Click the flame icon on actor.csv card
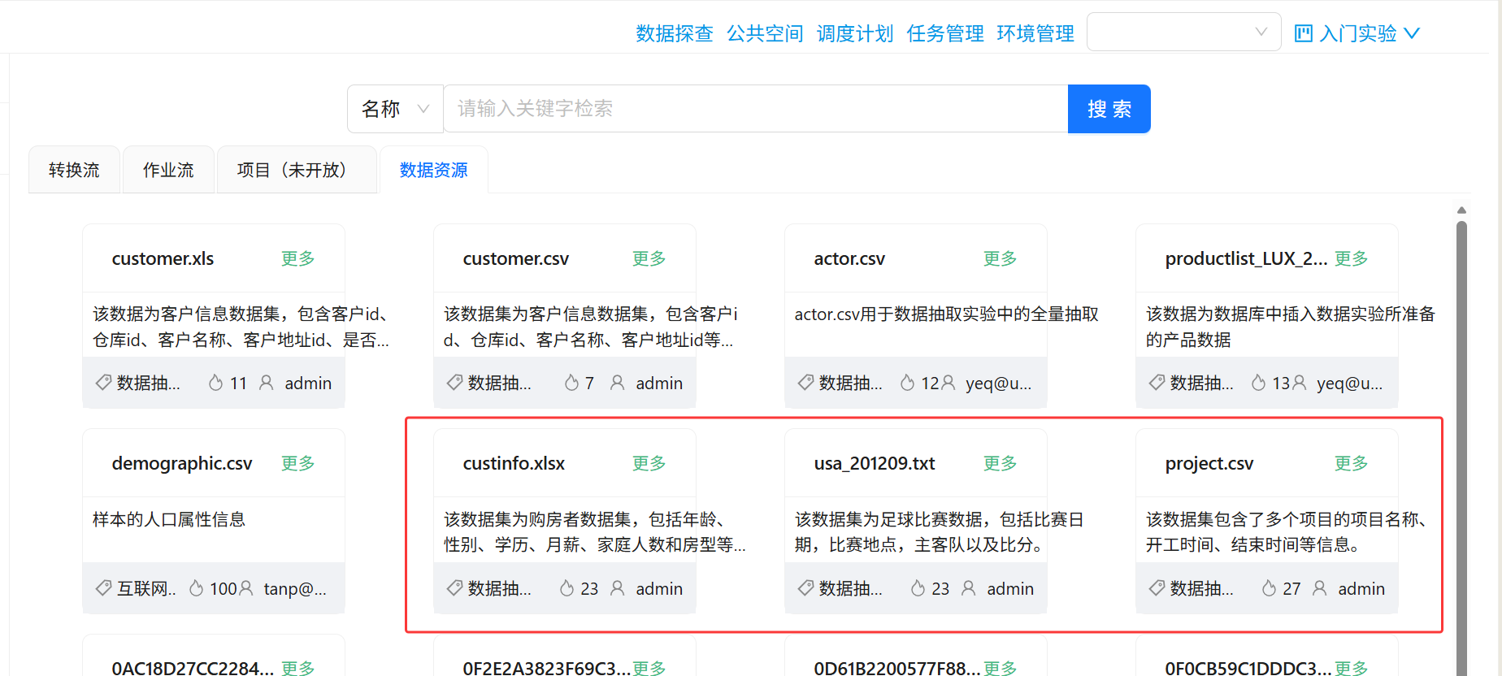Image resolution: width=1502 pixels, height=676 pixels. (907, 383)
